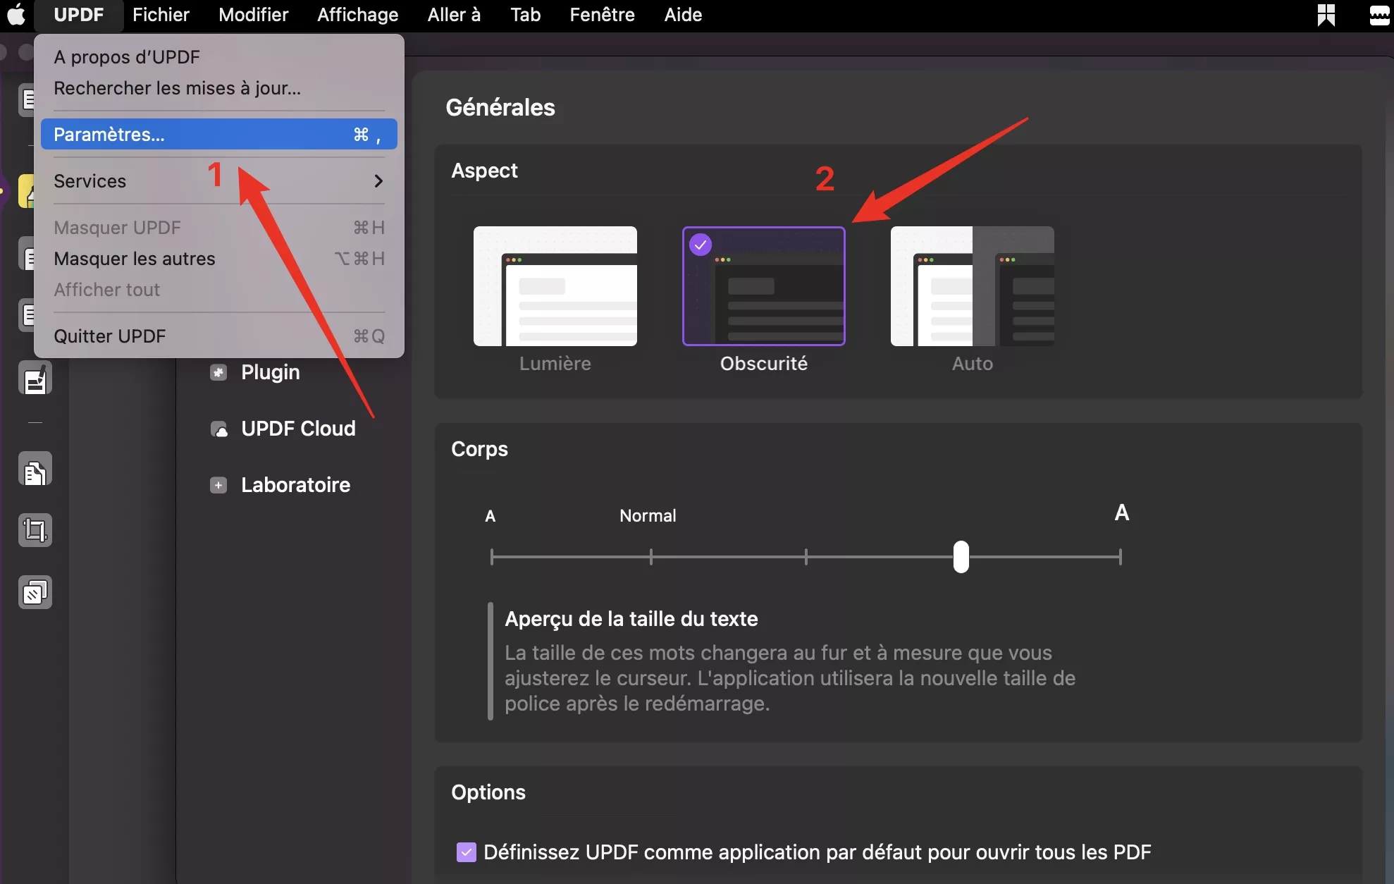Click the UPDF menu bar item
Screen dimensions: 1394x884
coord(78,15)
